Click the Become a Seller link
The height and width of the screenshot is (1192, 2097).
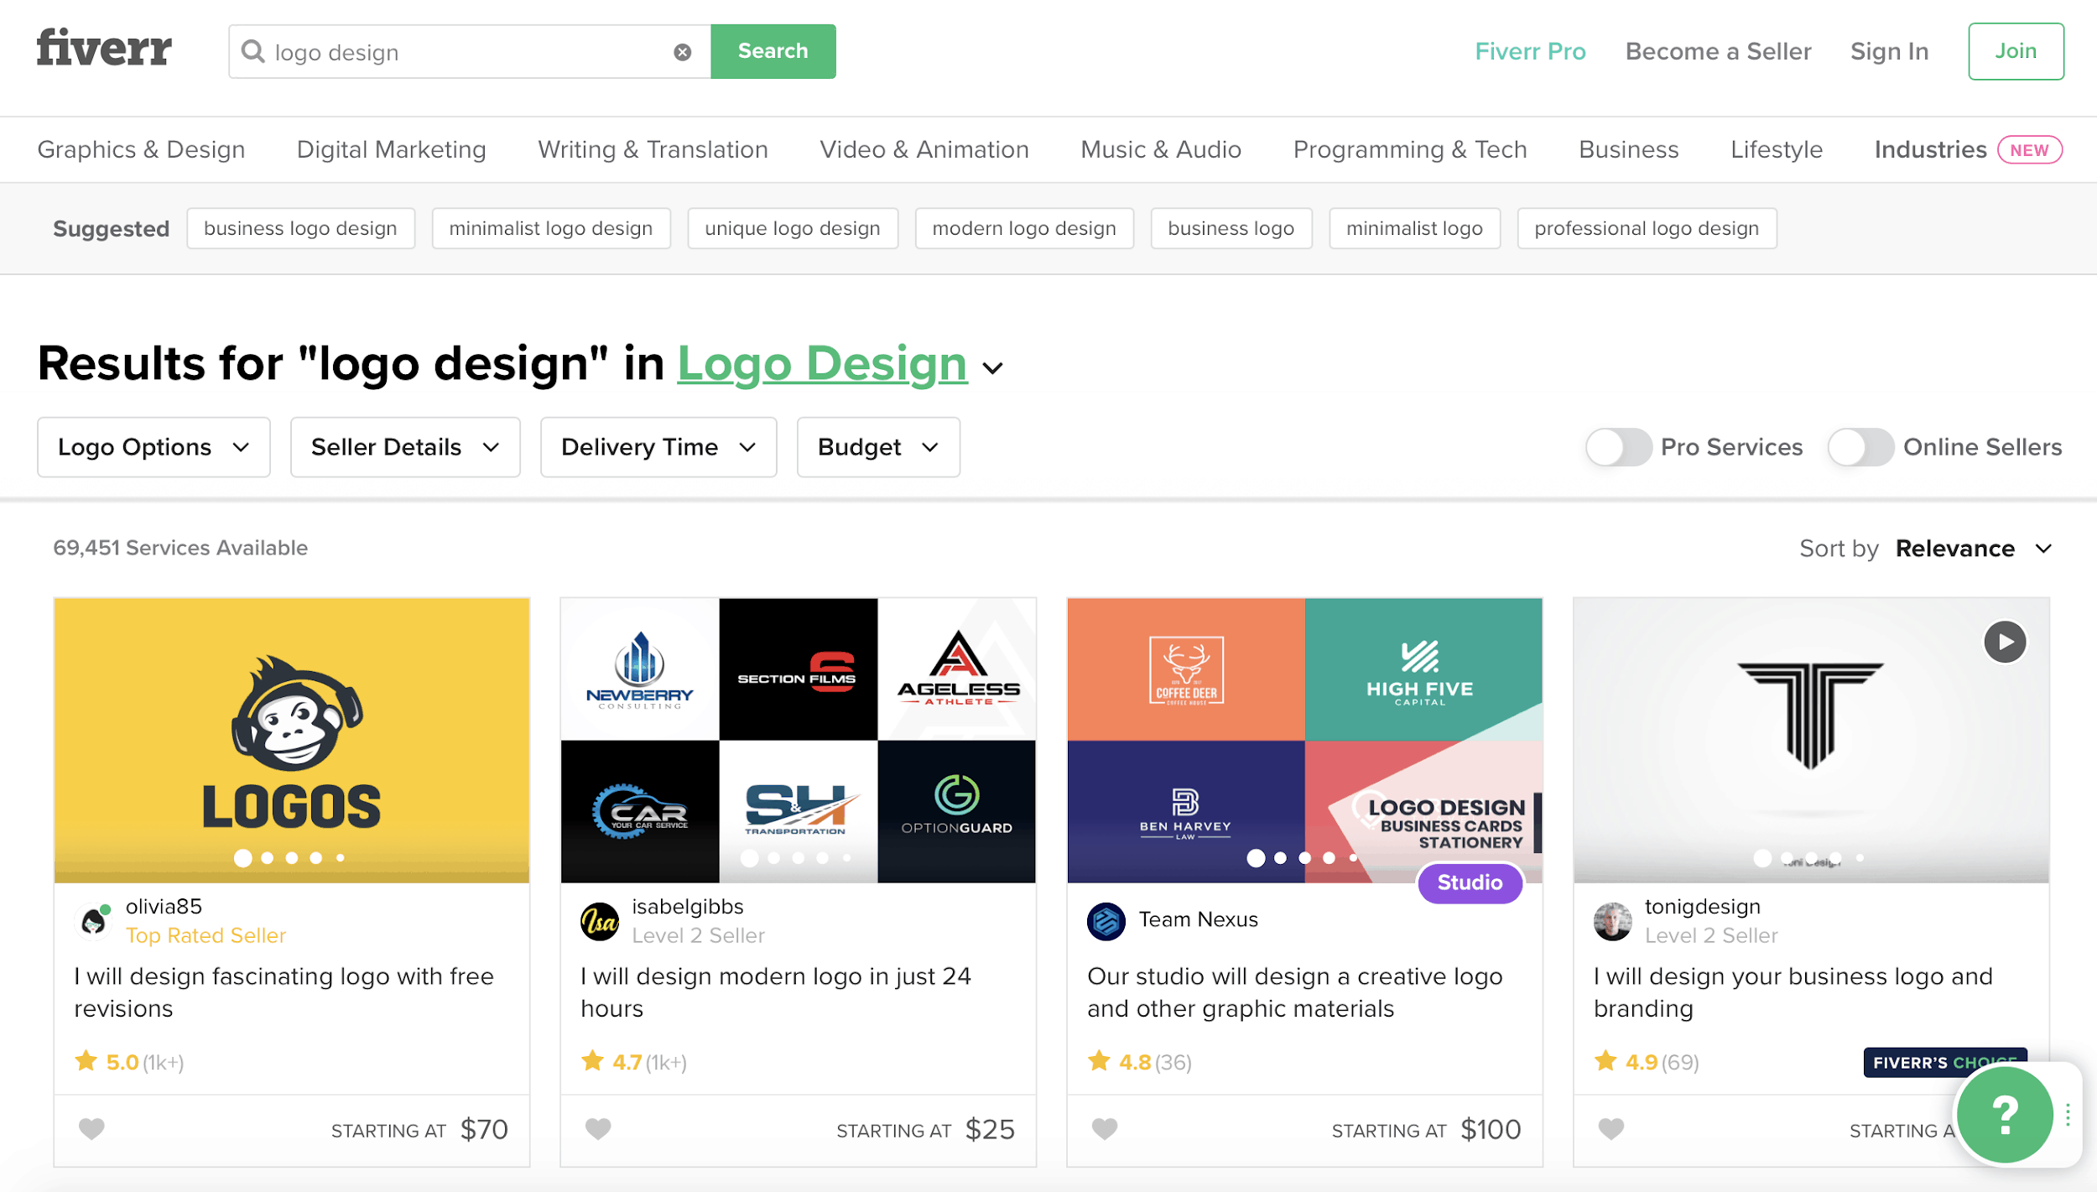(1717, 52)
